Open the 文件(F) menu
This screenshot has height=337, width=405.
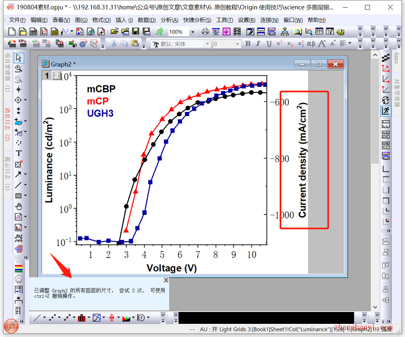coord(17,20)
